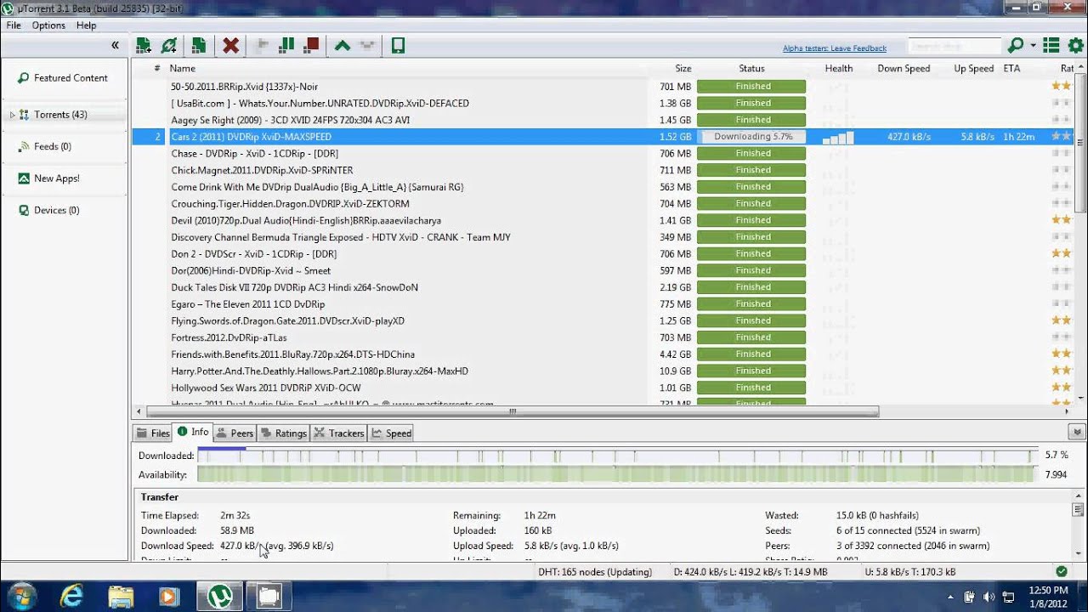Switch to the Trackers tab
Viewport: 1088px width, 612px height.
[x=338, y=433]
